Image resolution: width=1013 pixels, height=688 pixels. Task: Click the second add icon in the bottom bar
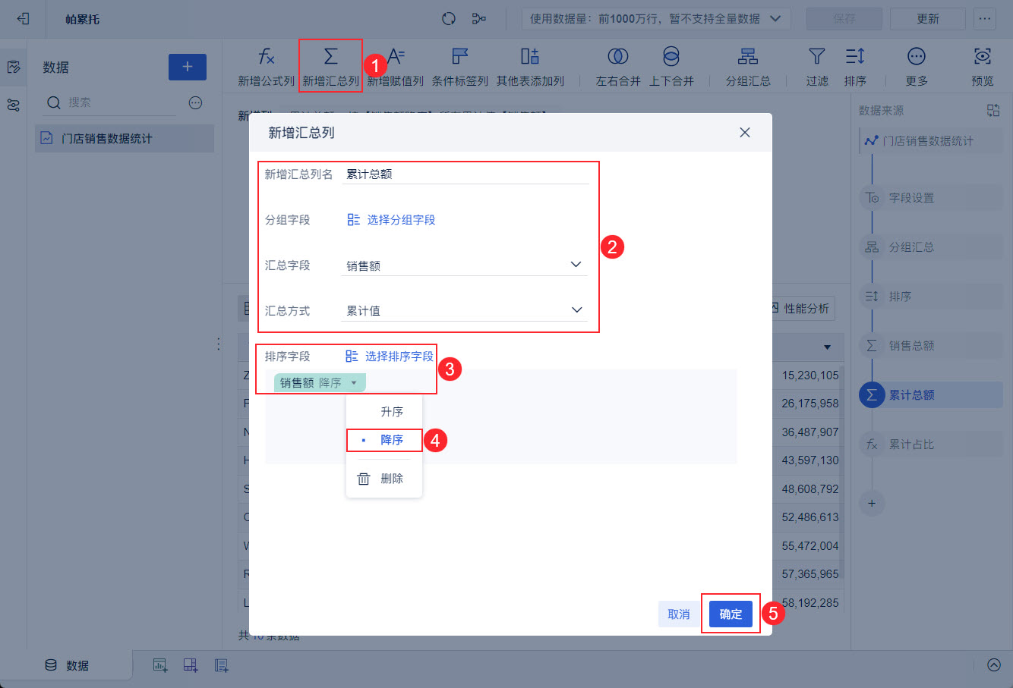pyautogui.click(x=191, y=665)
